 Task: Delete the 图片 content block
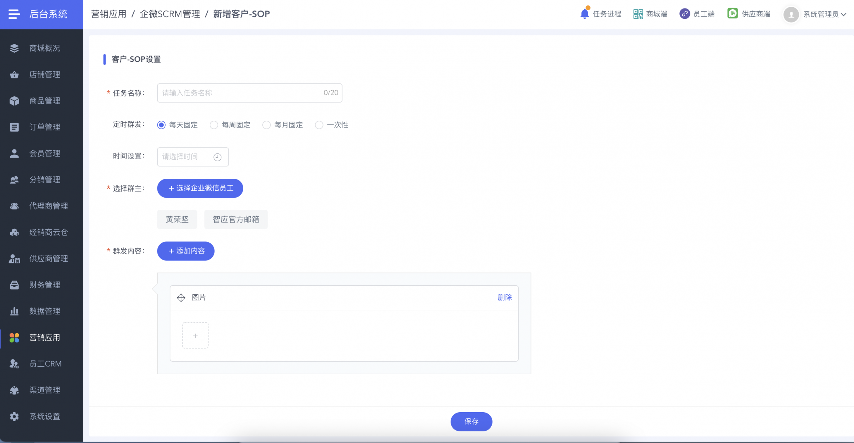505,297
